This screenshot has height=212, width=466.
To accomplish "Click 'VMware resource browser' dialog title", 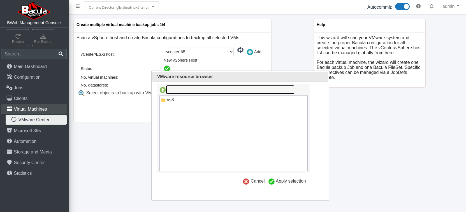I will pos(185,77).
